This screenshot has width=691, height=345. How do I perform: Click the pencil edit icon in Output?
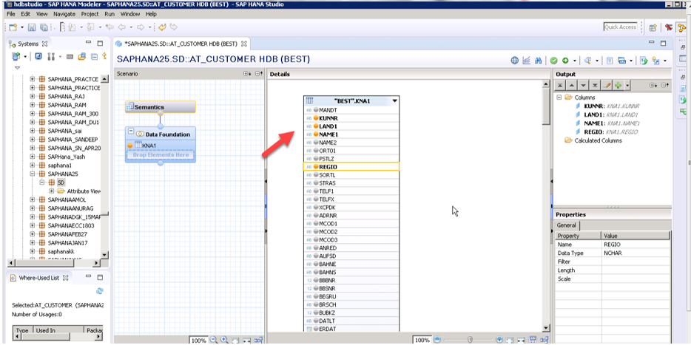pos(607,86)
